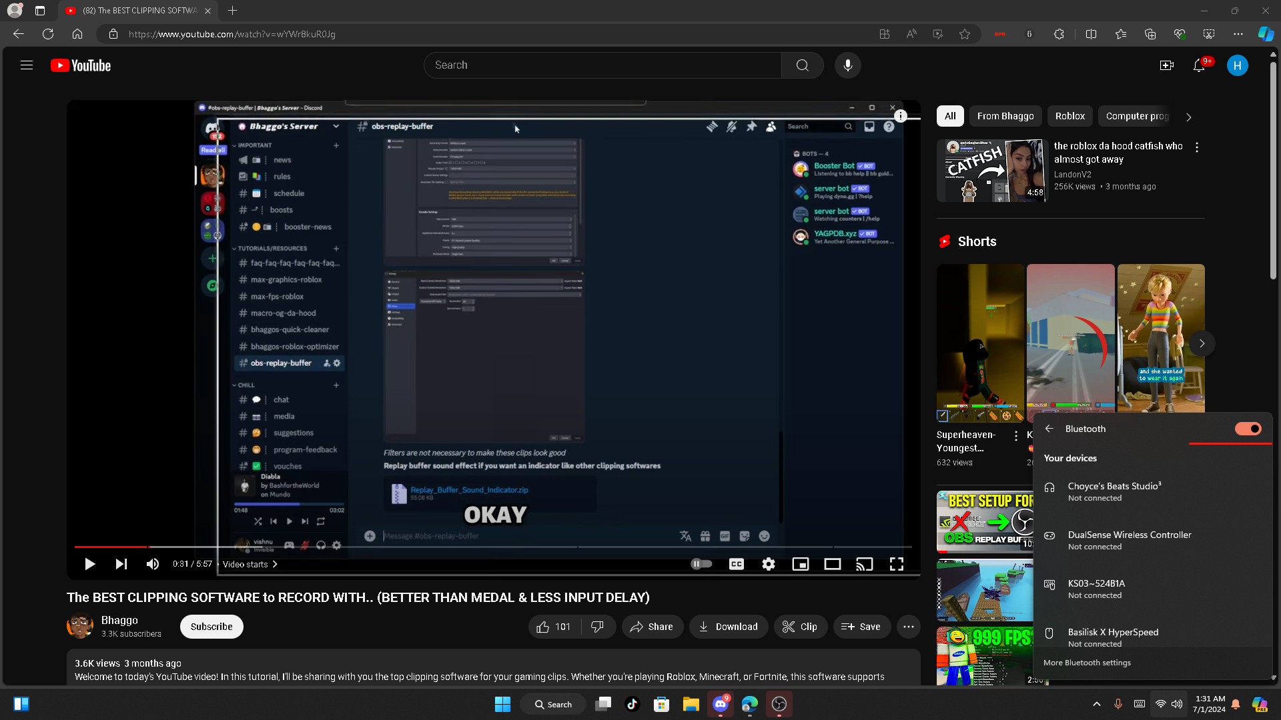Viewport: 1281px width, 720px height.
Task: Open Edge settings and more menu
Action: (x=1238, y=34)
